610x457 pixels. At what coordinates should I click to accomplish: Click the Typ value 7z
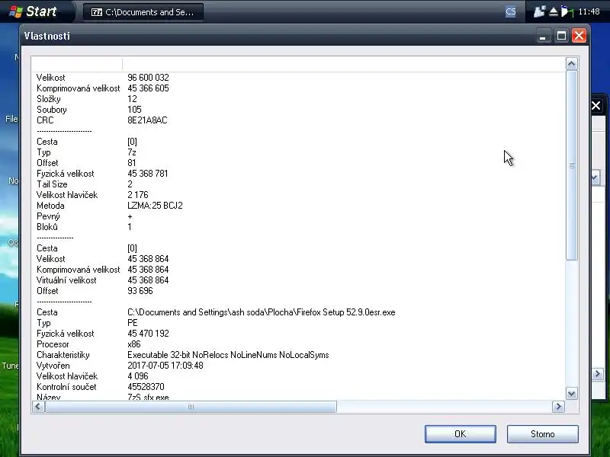pyautogui.click(x=132, y=152)
